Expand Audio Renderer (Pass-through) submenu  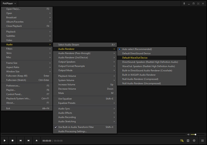(85, 53)
